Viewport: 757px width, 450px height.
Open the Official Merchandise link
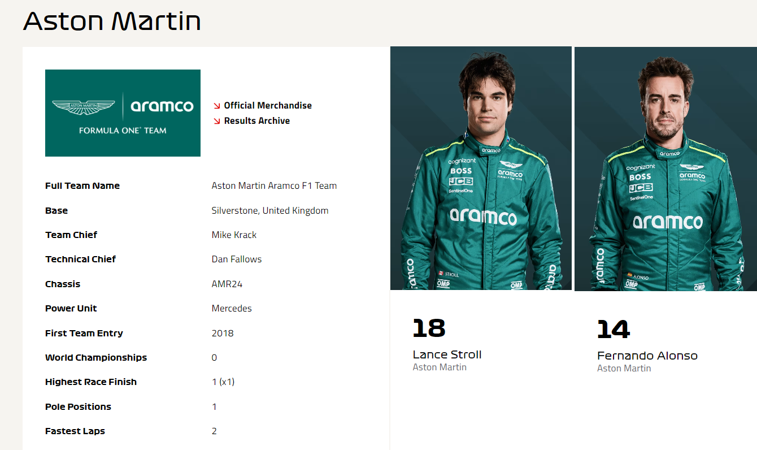(x=268, y=106)
